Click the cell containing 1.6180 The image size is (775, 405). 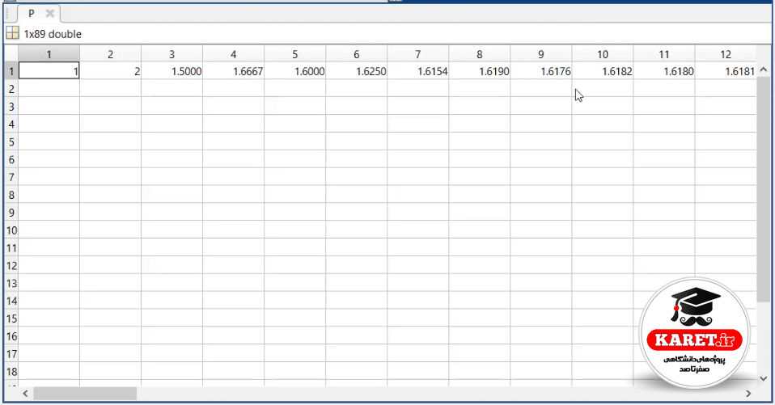(x=664, y=71)
